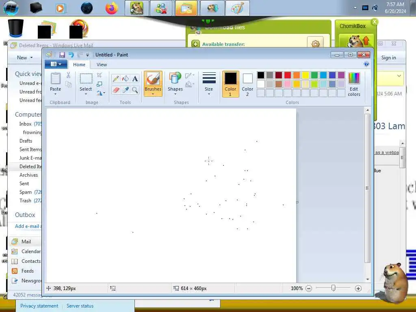The image size is (416, 312).
Task: Expand the Paste dropdown arrow
Action: click(55, 94)
